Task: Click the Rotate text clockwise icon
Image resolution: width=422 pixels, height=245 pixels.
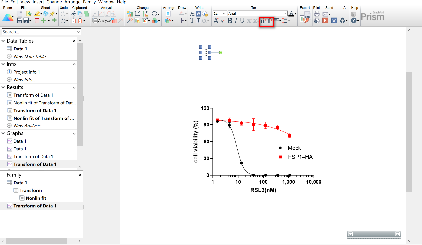Action: point(269,21)
